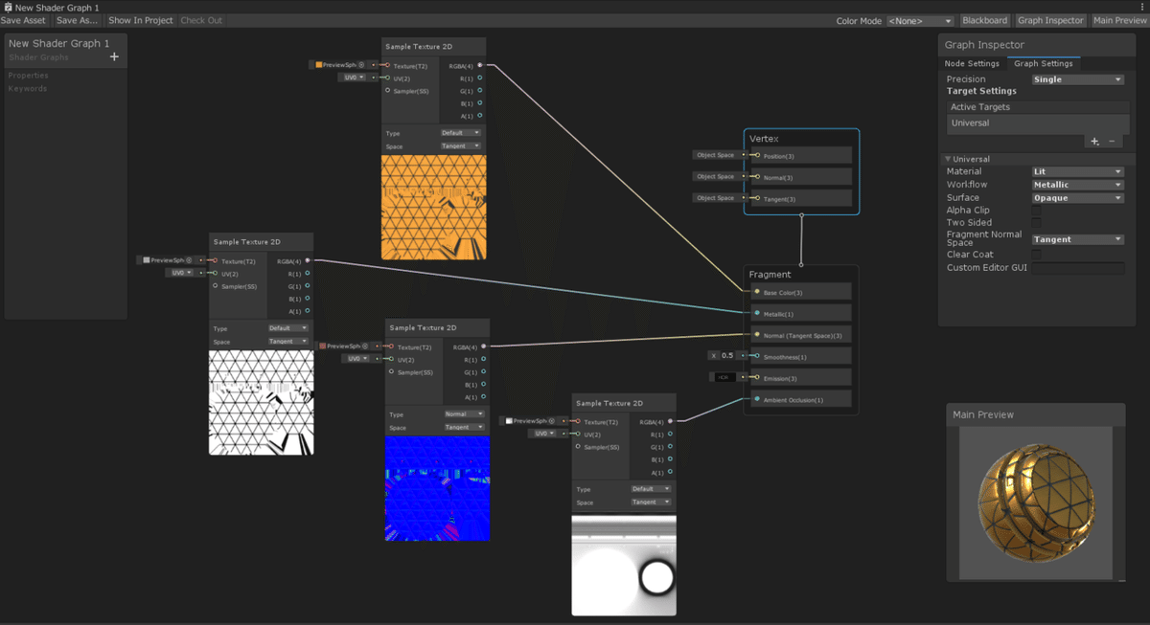Click A(1) output port on Metallic-linked texture node
Screen dimensions: 1150x625
(307, 311)
